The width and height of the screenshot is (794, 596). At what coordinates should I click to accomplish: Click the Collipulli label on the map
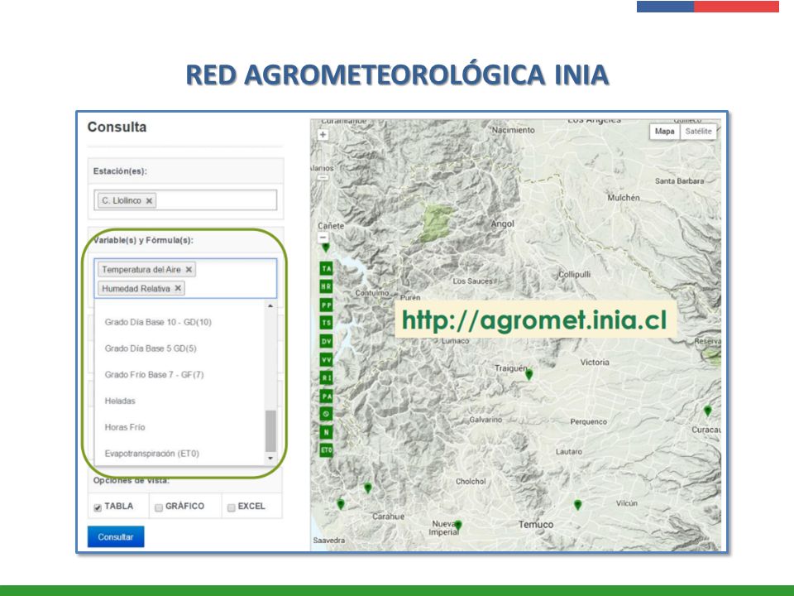[x=574, y=274]
